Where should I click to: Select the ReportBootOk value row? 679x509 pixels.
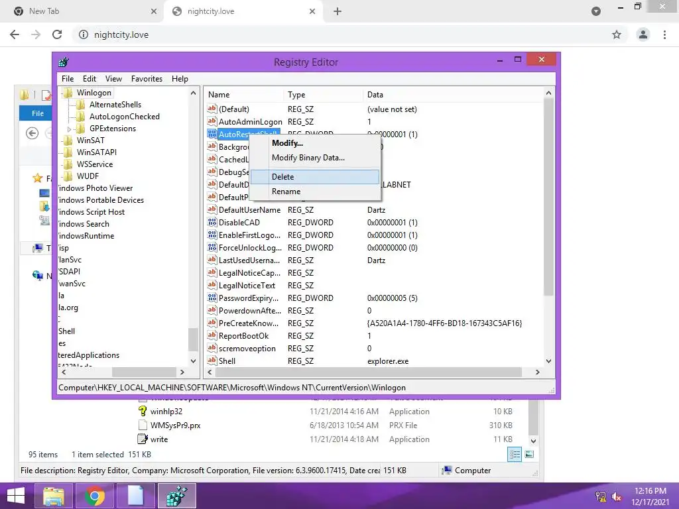click(x=374, y=336)
